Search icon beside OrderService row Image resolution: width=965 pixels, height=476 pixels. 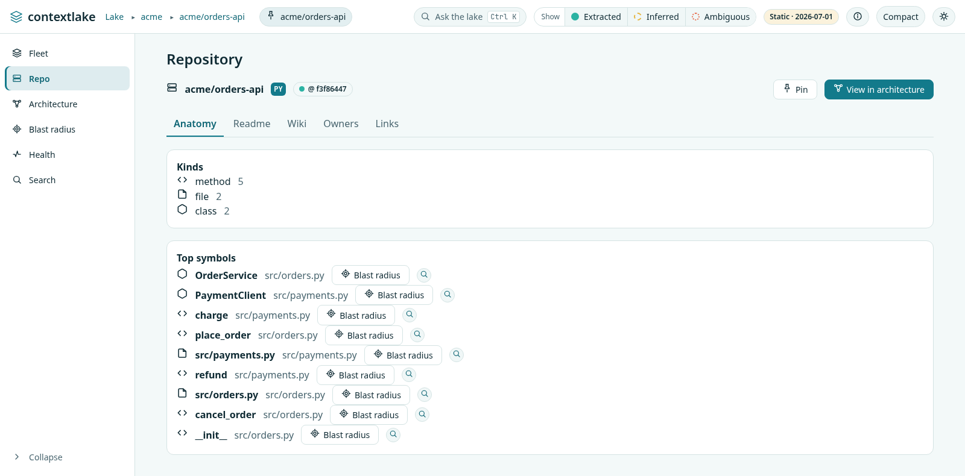(424, 275)
